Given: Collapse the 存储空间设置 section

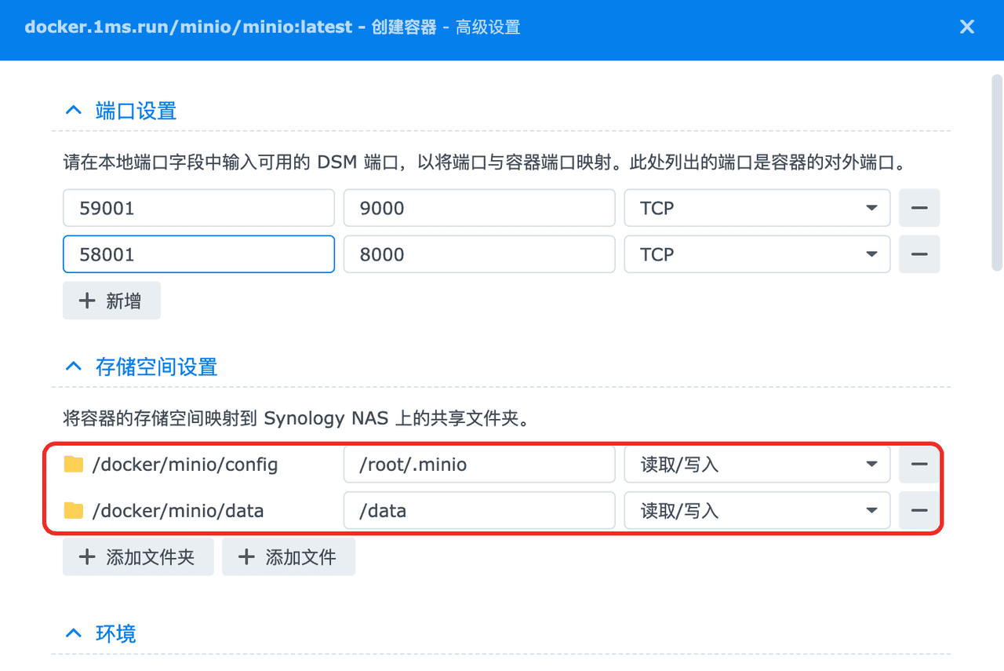Looking at the screenshot, I should point(73,366).
